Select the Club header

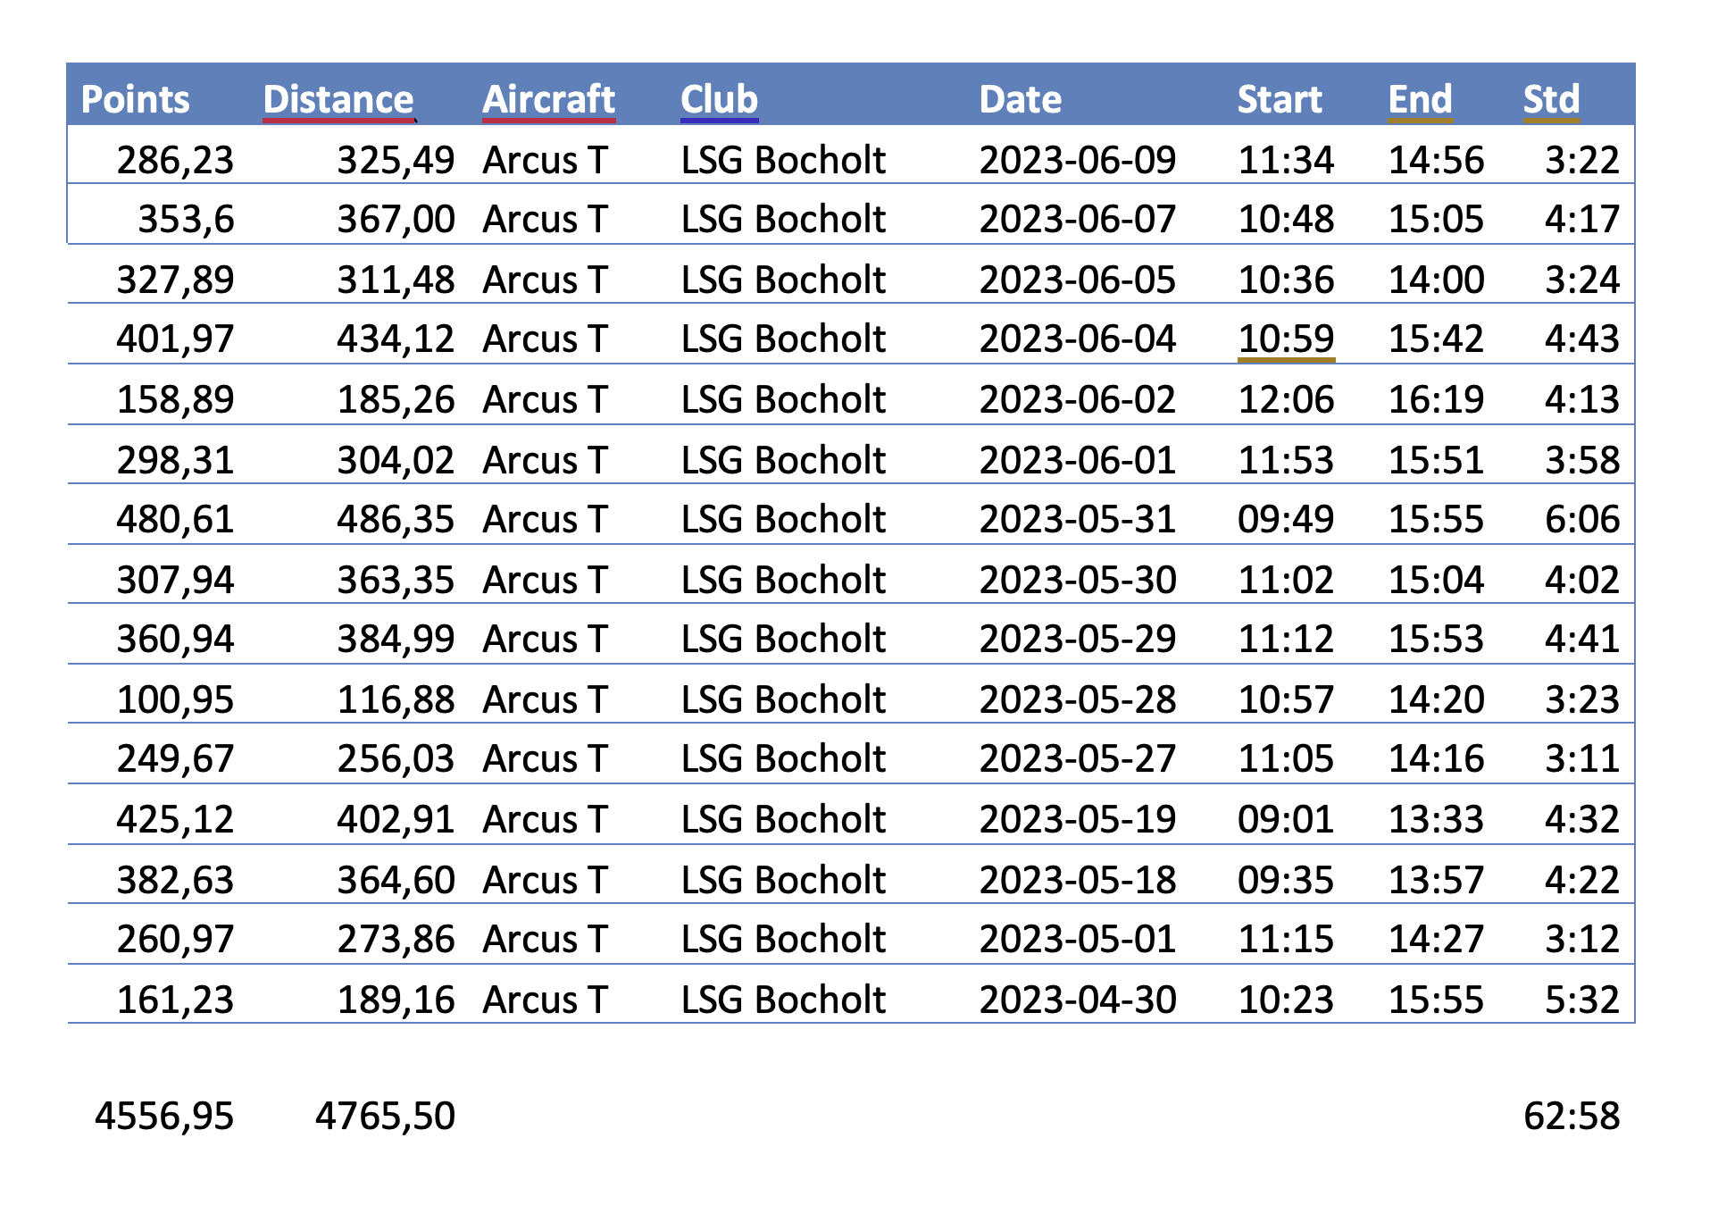click(719, 99)
